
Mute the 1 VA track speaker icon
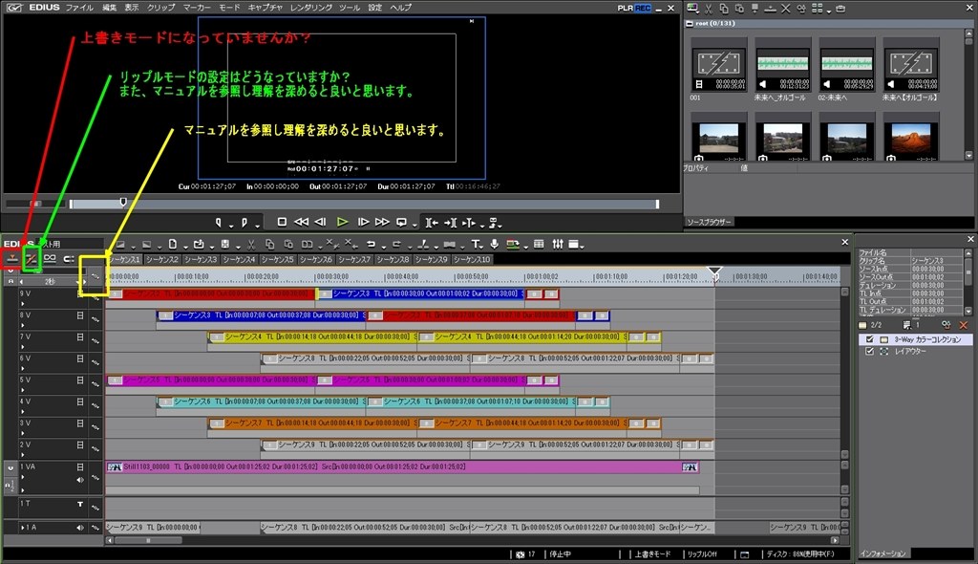80,480
